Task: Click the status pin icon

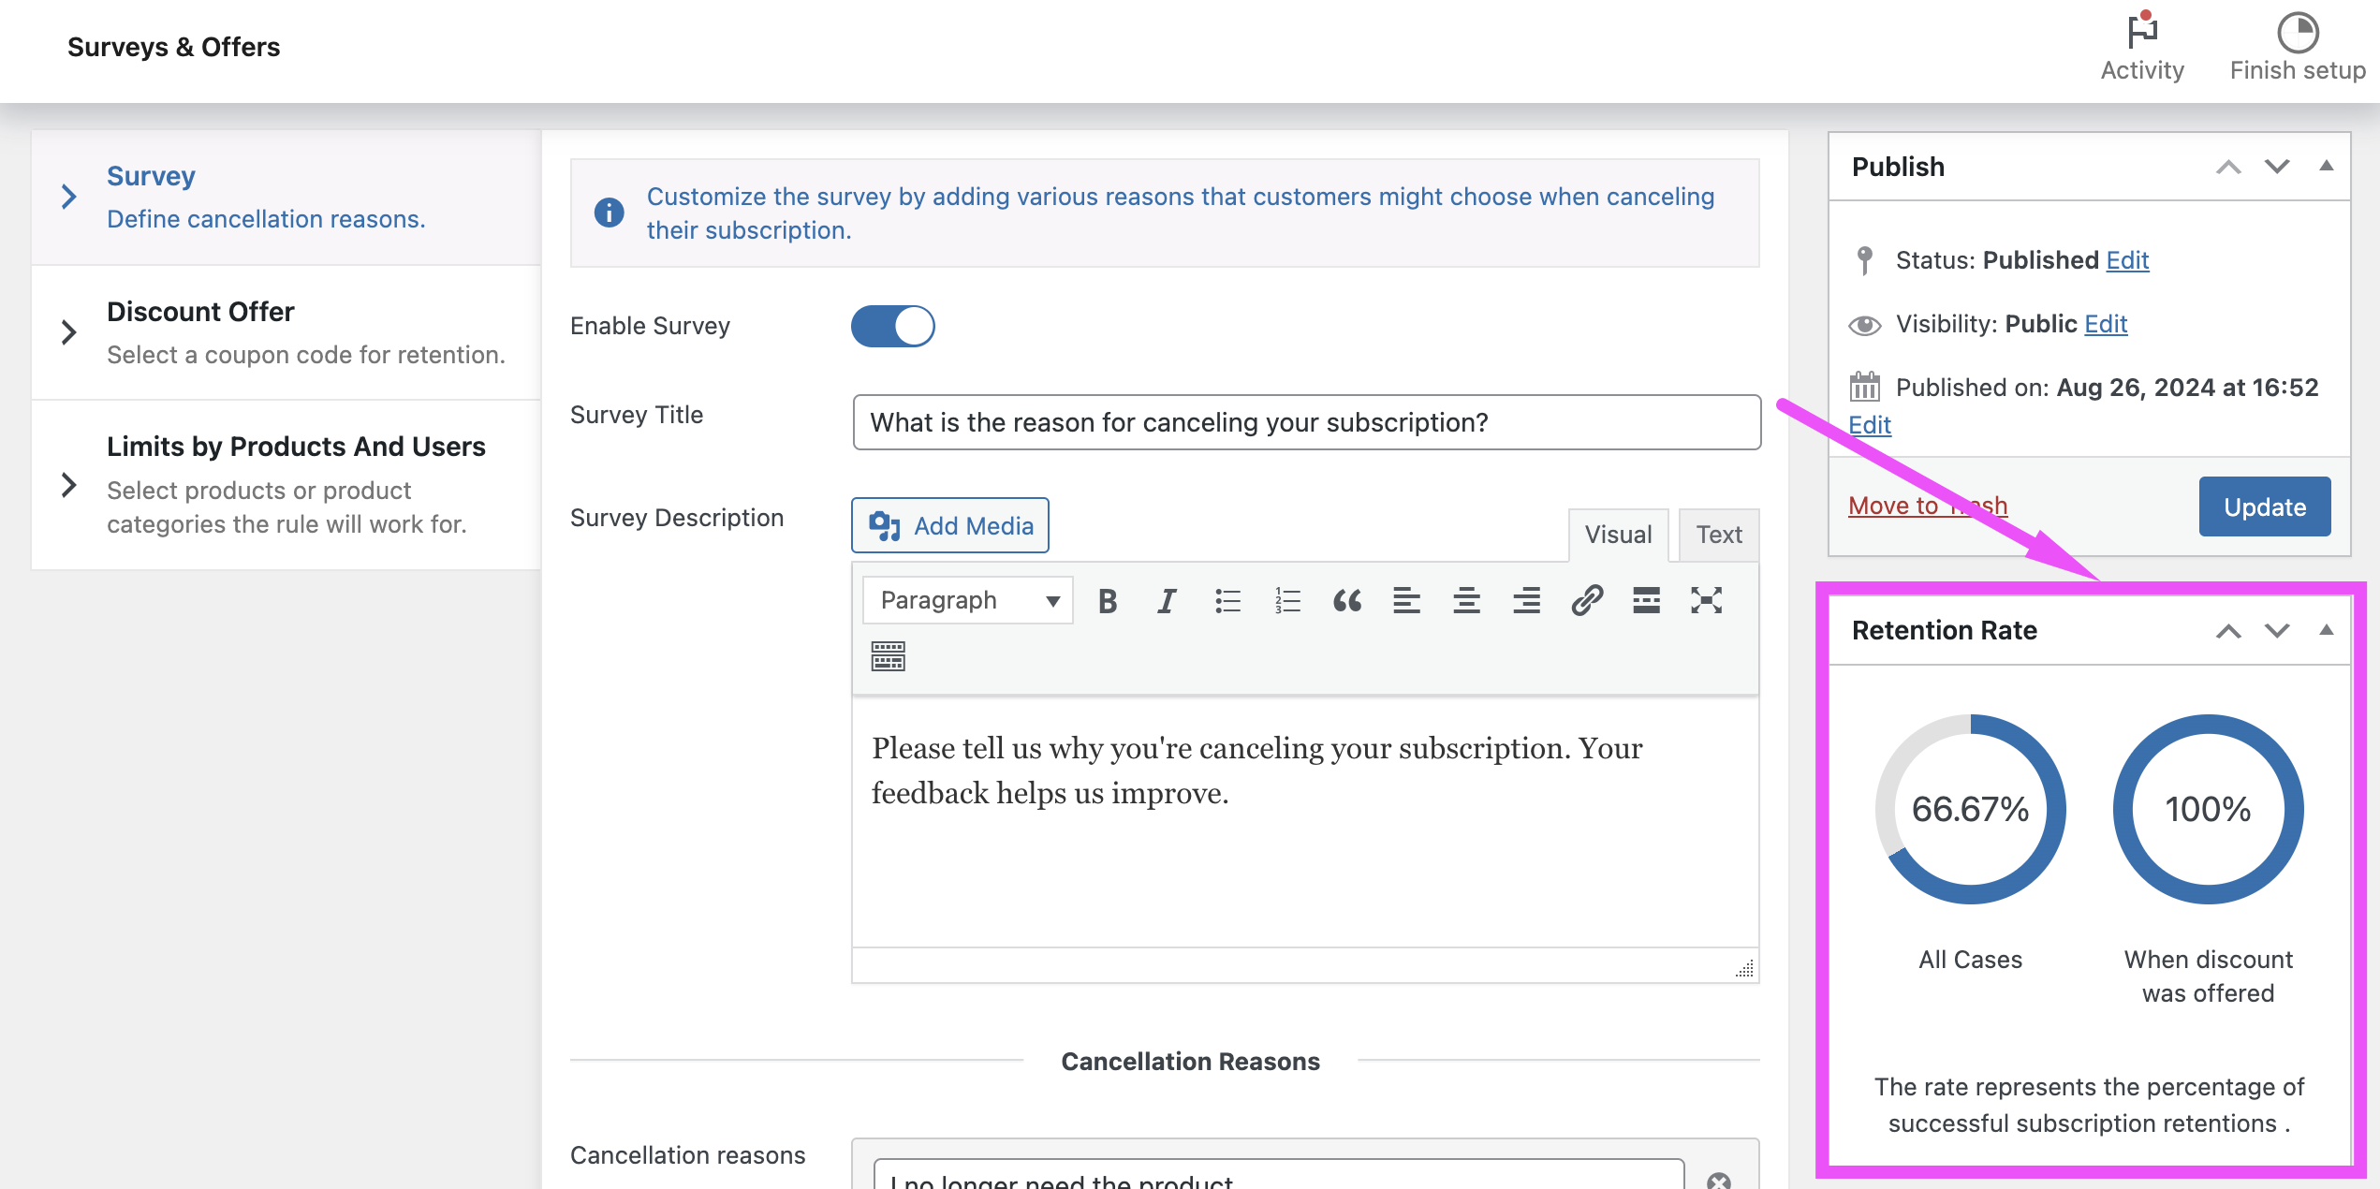Action: pos(1864,260)
